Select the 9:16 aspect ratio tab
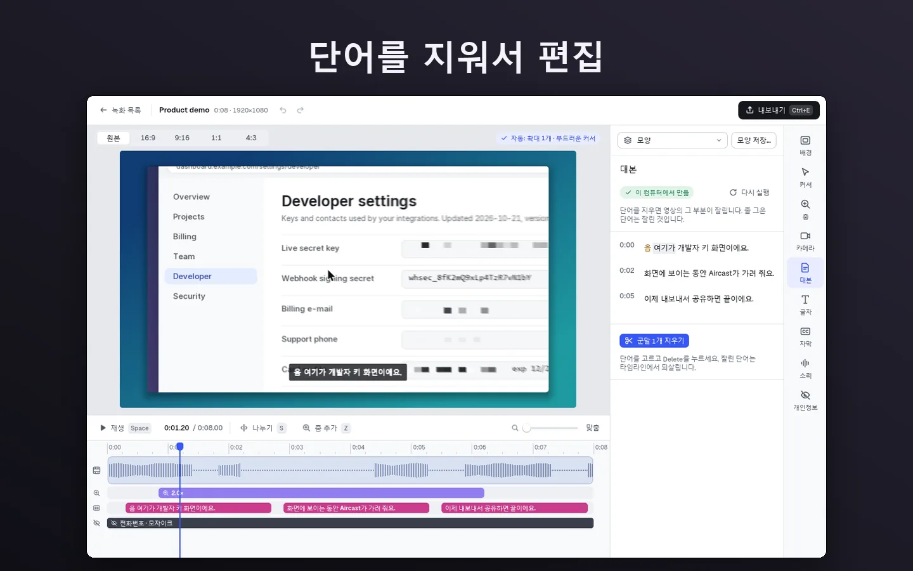The image size is (913, 571). (x=182, y=138)
